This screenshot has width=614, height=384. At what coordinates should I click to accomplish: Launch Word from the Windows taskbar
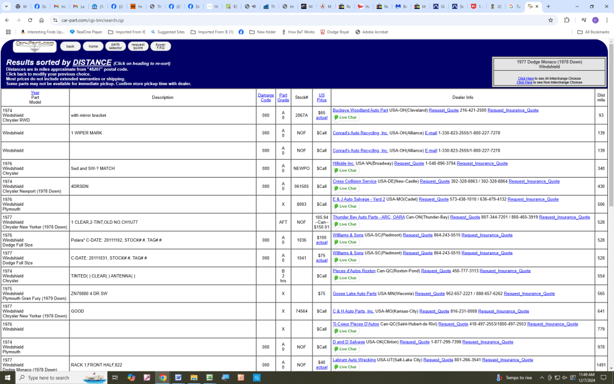tap(178, 377)
